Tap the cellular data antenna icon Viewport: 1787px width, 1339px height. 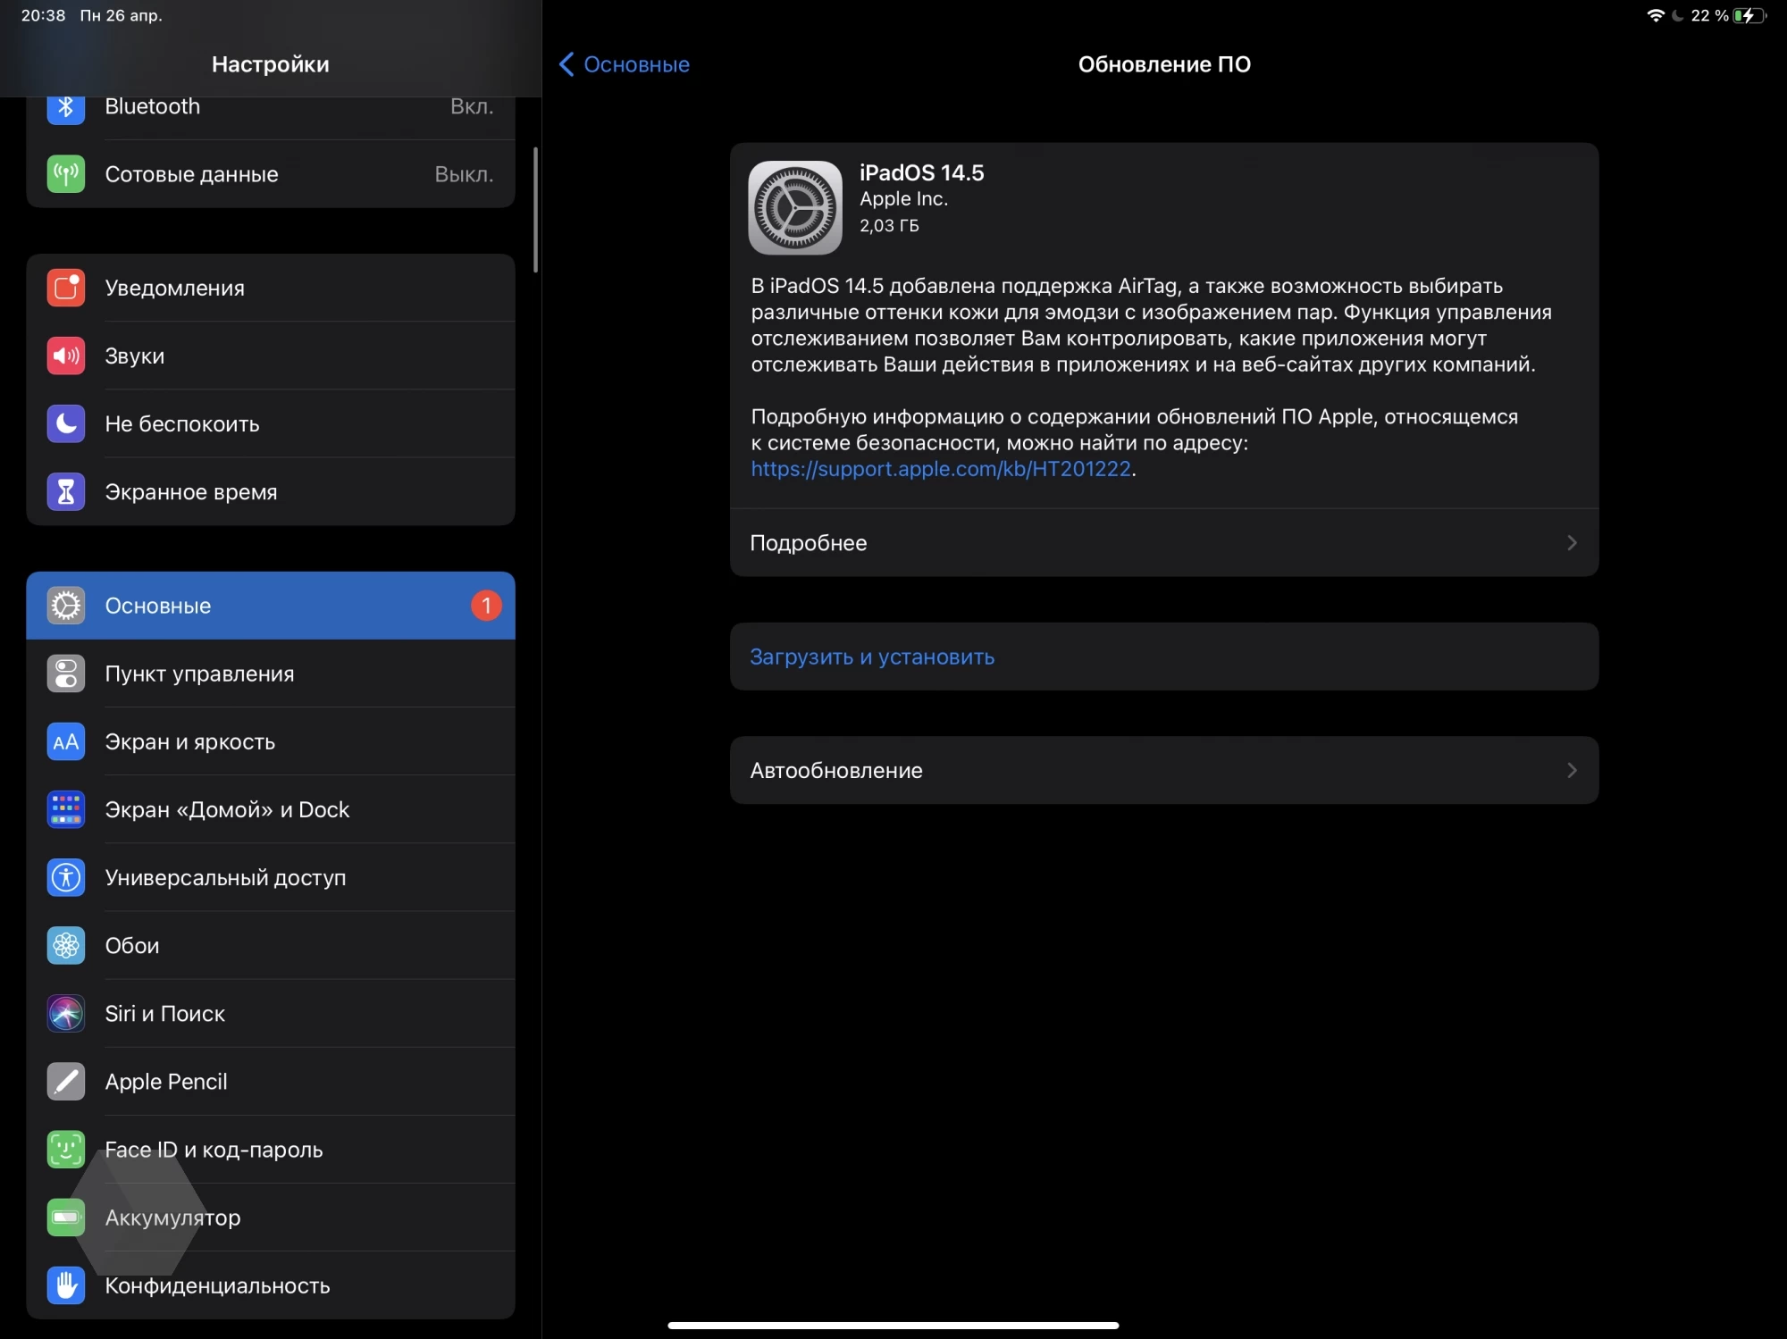click(x=65, y=174)
